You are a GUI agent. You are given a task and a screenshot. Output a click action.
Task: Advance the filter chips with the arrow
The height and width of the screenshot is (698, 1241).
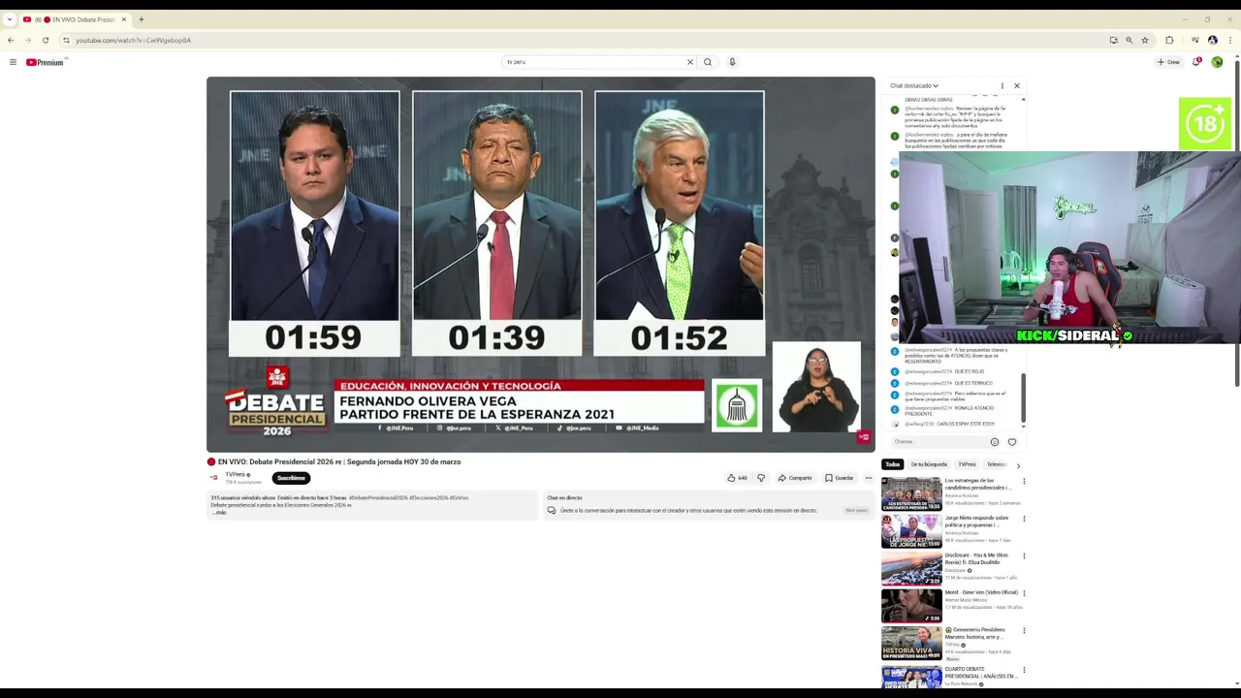(1018, 465)
